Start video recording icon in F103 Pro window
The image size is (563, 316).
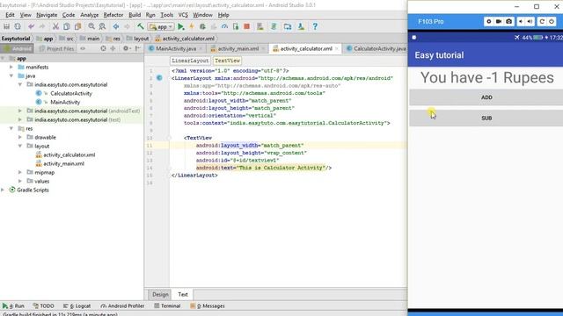tap(499, 21)
